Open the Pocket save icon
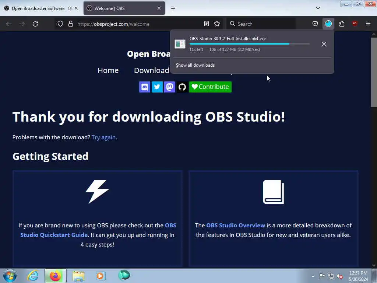 point(315,24)
